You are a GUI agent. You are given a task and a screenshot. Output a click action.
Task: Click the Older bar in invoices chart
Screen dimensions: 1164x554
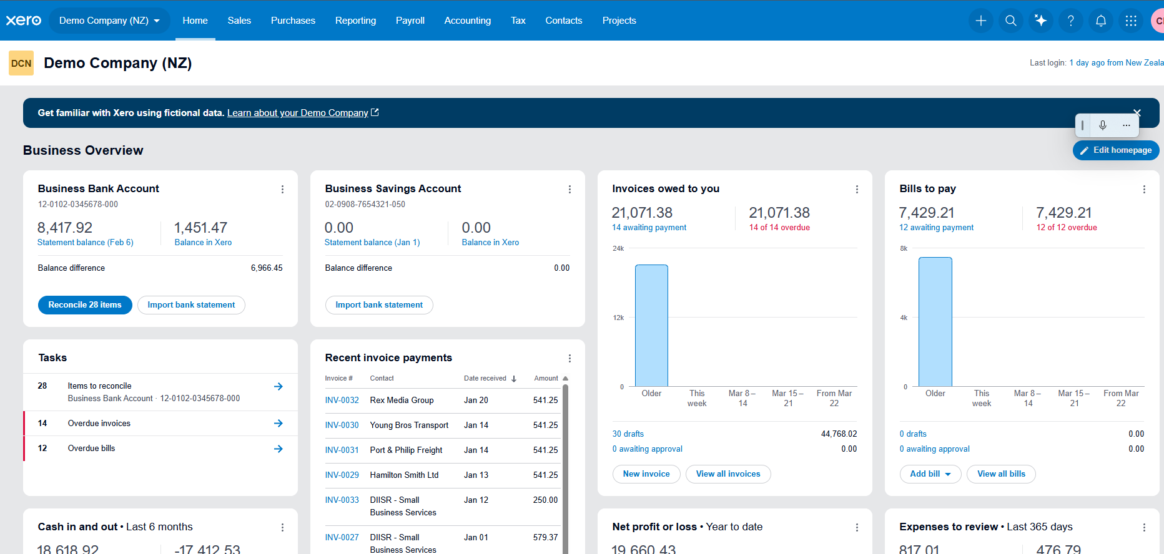651,326
